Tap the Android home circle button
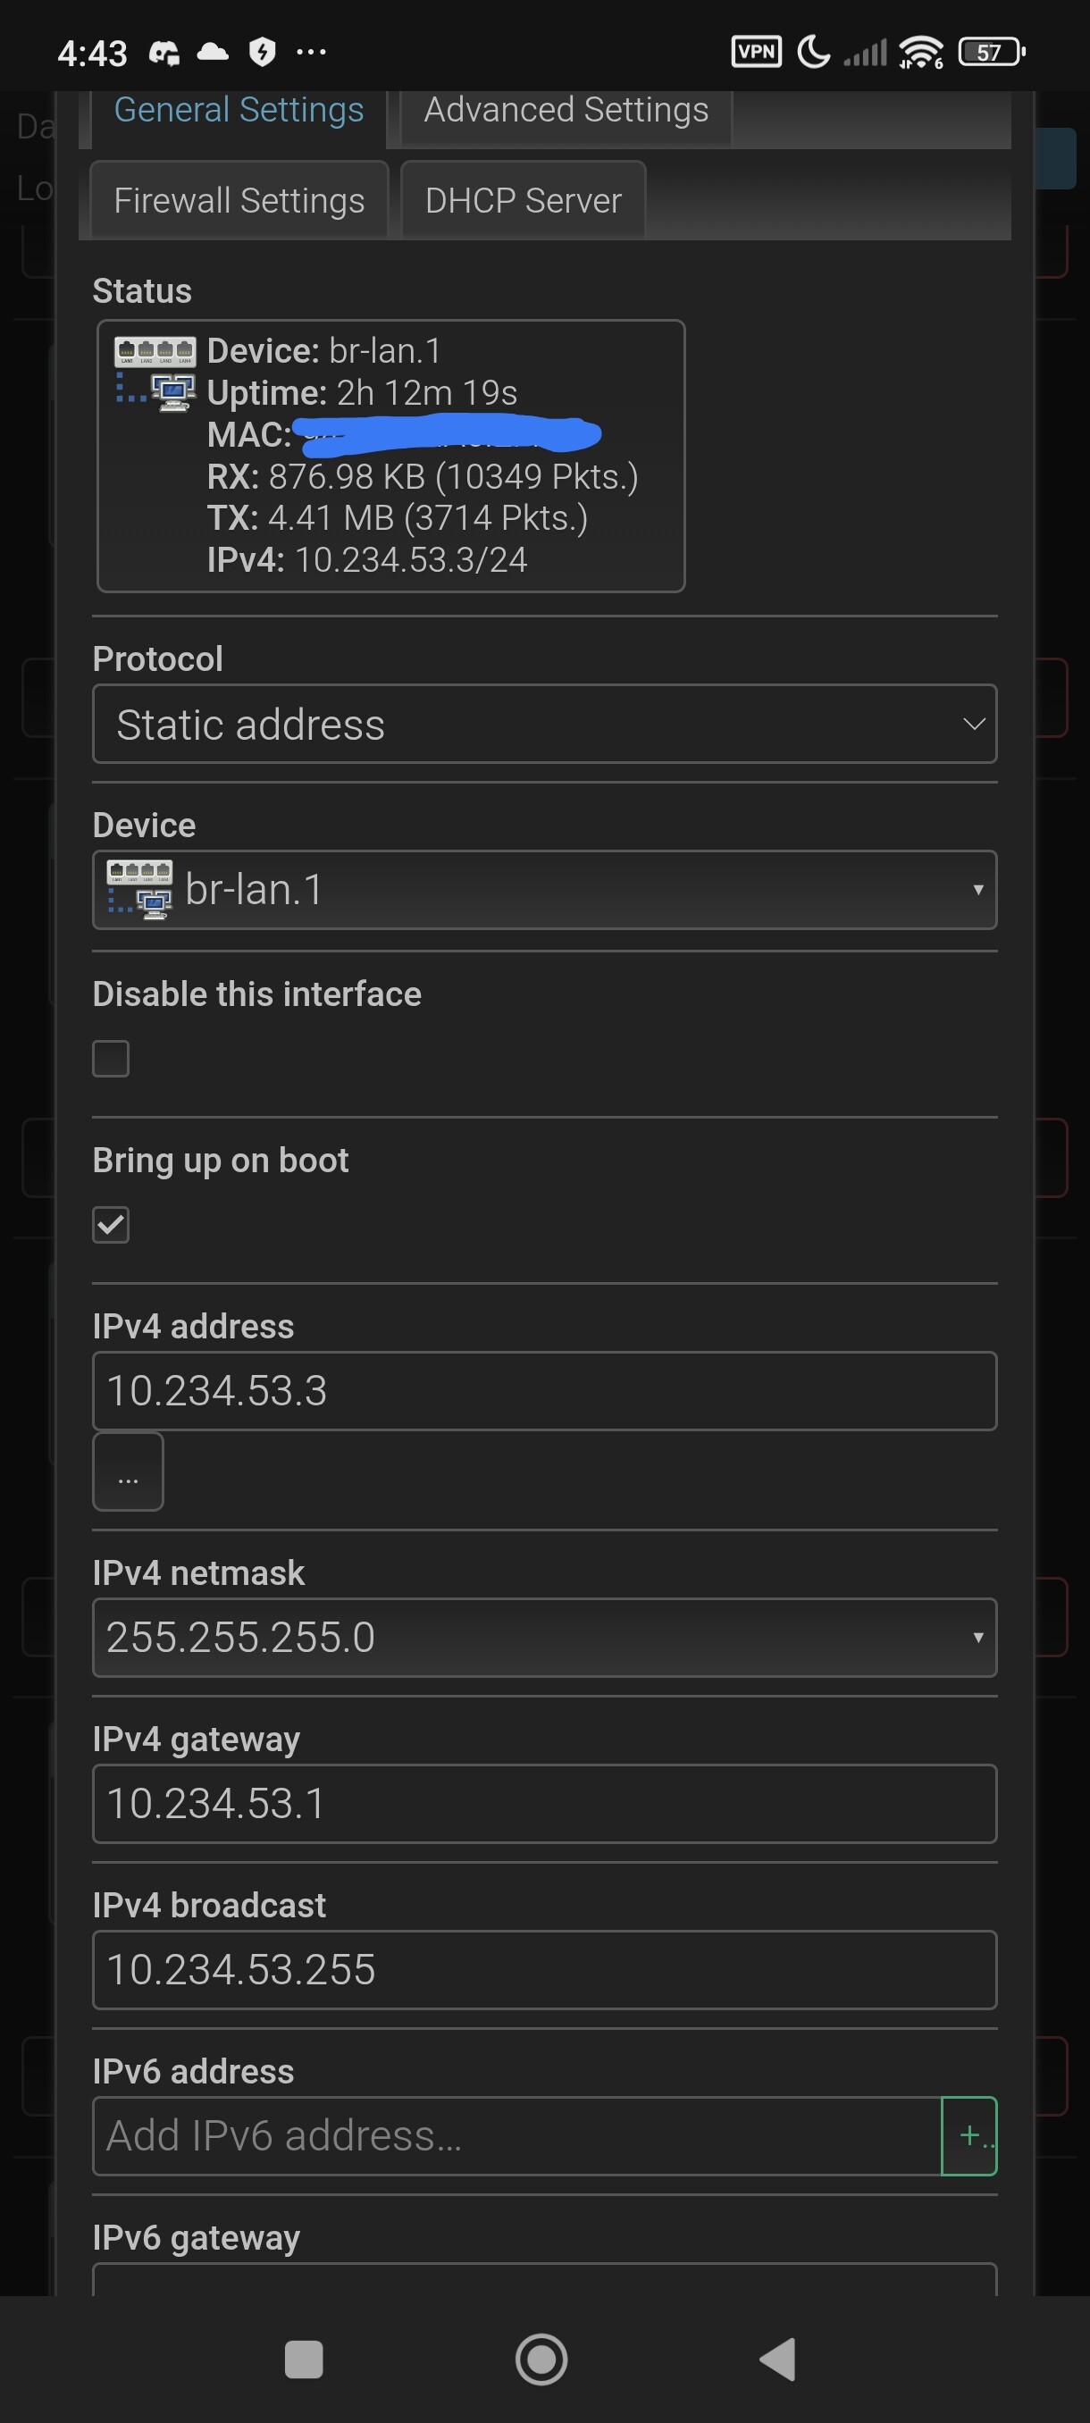1090x2423 pixels. 541,2359
